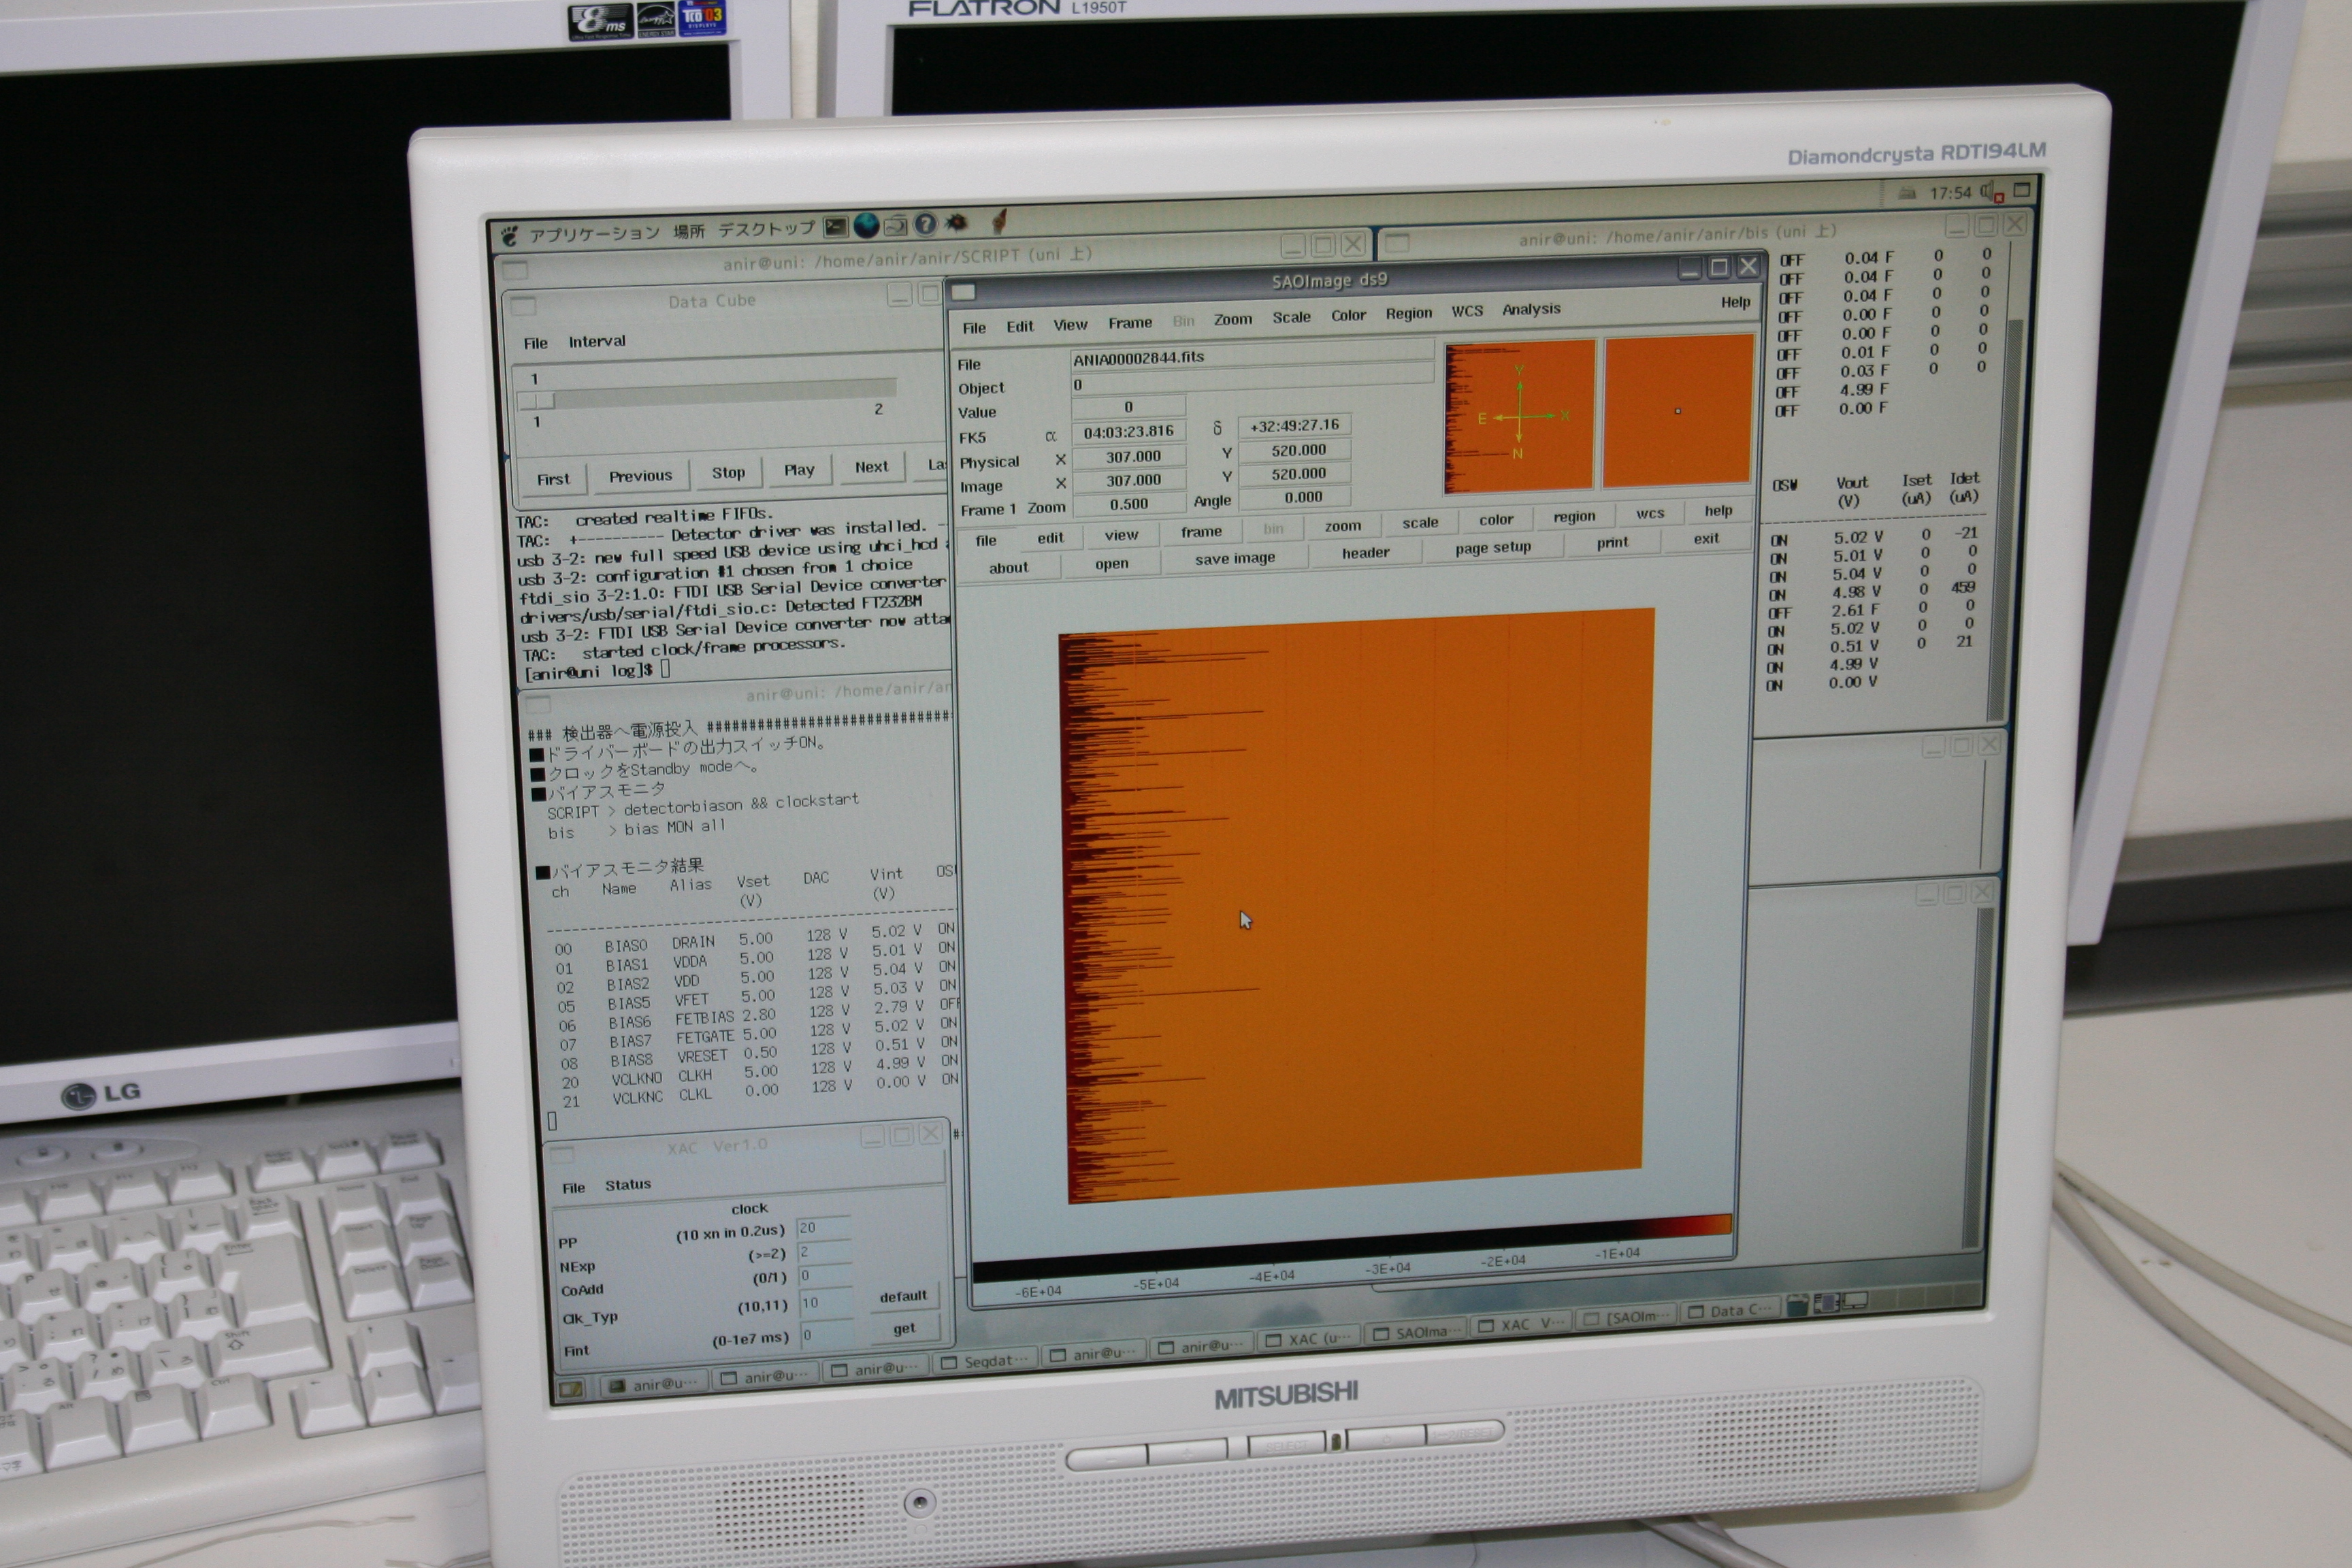2352x1568 pixels.
Task: Open the Interval menu in Data Cube
Action: [x=597, y=341]
